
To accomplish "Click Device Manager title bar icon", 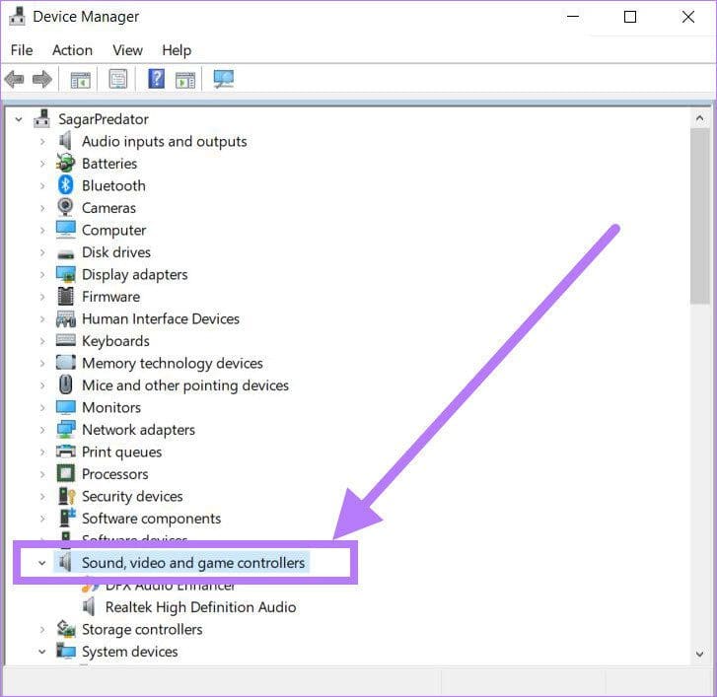I will pos(18,17).
